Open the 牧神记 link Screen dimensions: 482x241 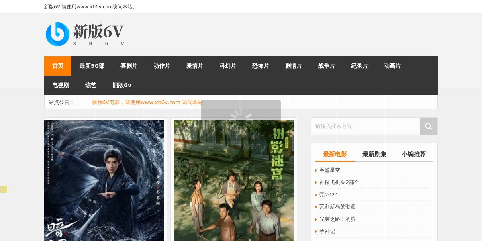pyautogui.click(x=327, y=231)
